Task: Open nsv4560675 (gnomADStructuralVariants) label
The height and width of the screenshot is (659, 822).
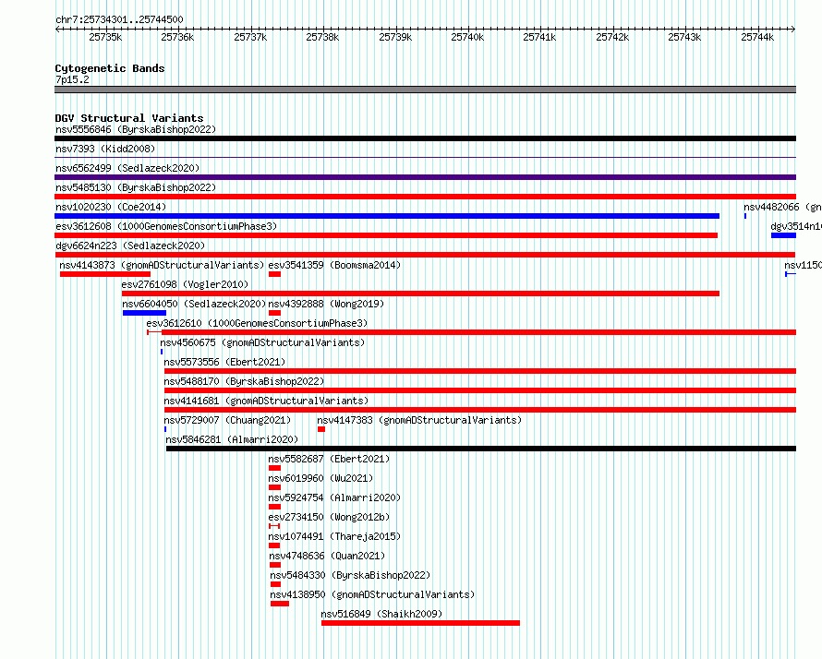Action: [x=262, y=342]
